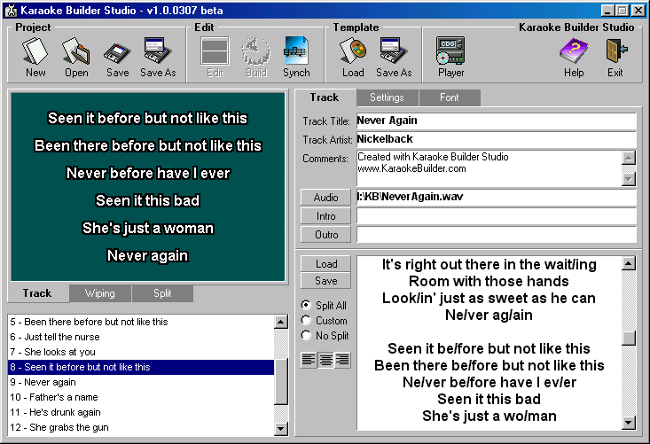Click editor line 'Room with those hands'
Screen dimensions: 650x444
489,281
